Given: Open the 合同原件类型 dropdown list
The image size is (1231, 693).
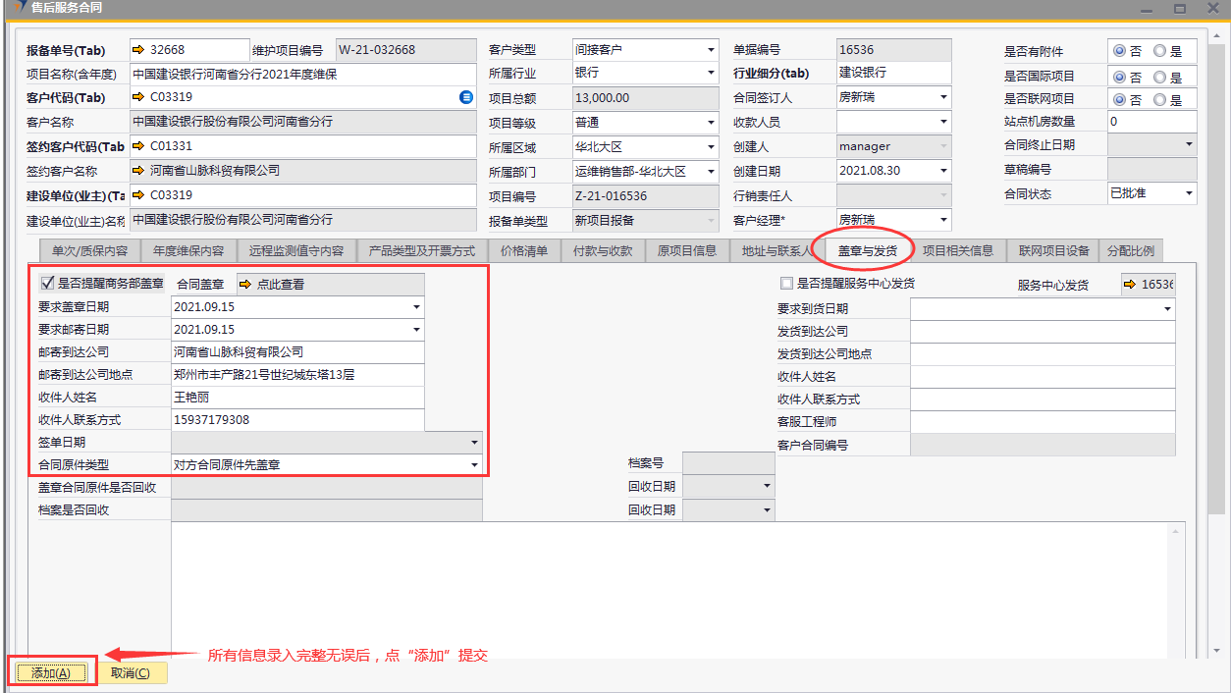Looking at the screenshot, I should pos(474,465).
